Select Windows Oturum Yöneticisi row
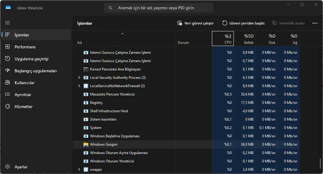The height and width of the screenshot is (174, 323). pos(186,161)
